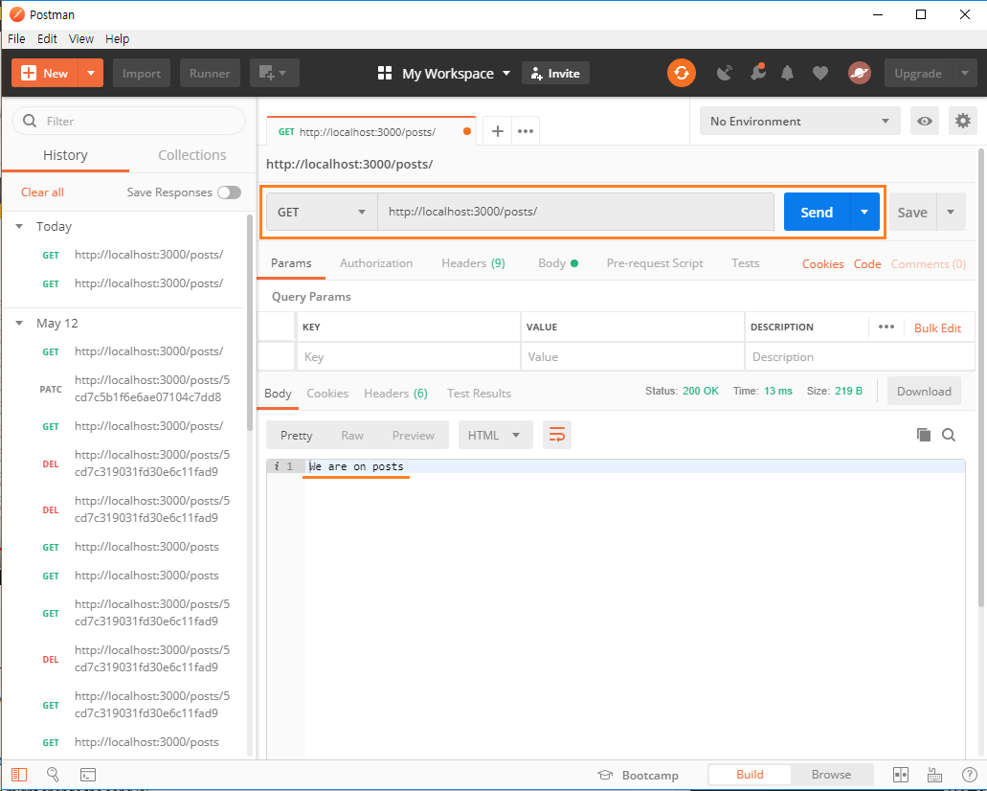The width and height of the screenshot is (987, 791).
Task: Open the Tests request tab
Action: coord(746,263)
